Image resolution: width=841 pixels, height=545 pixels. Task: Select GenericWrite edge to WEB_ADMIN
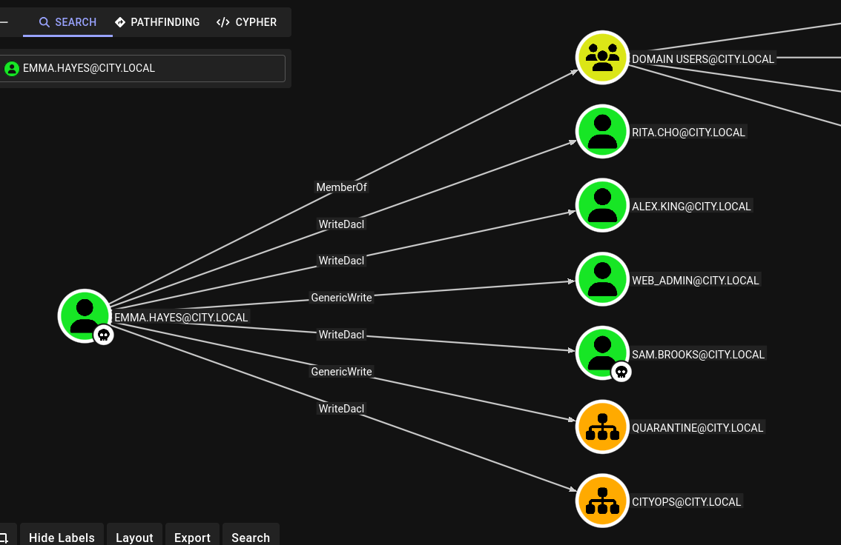pyautogui.click(x=341, y=298)
